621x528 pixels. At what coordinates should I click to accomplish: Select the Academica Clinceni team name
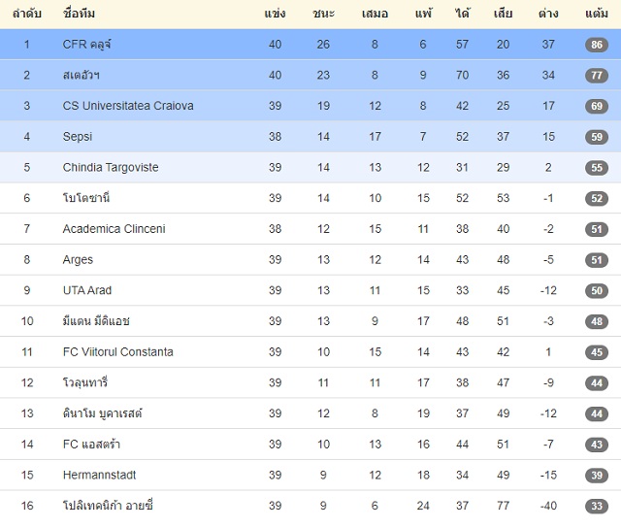pyautogui.click(x=114, y=229)
